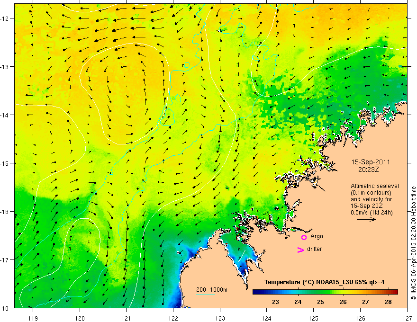Click the latitude -15 axis label
The image size is (417, 322).
[5, 163]
